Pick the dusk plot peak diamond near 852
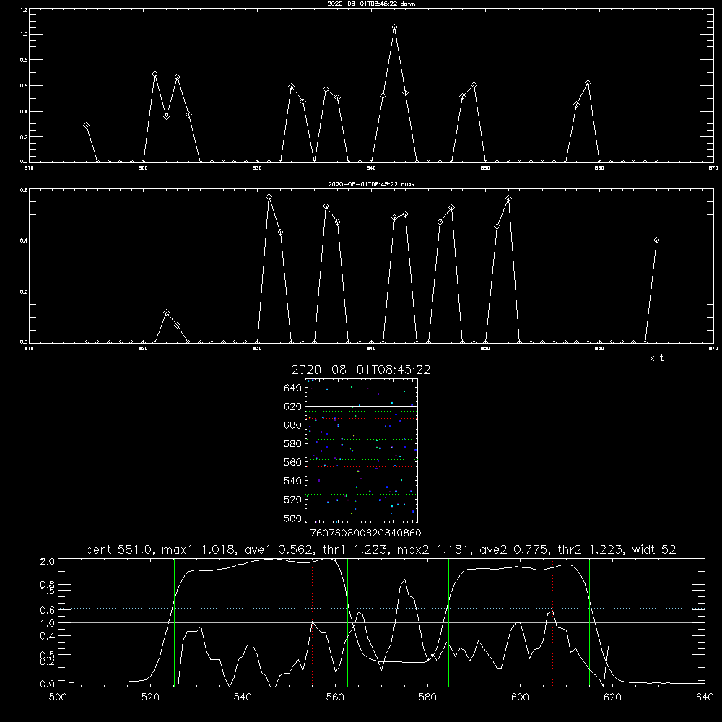Screen dimensions: 722x722 pos(509,199)
